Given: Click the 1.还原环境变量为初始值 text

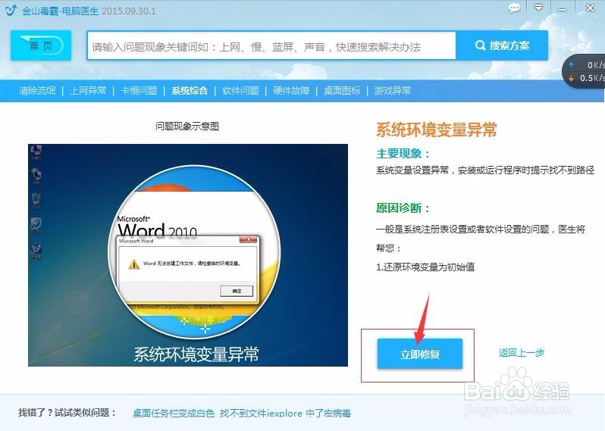Looking at the screenshot, I should (x=425, y=267).
